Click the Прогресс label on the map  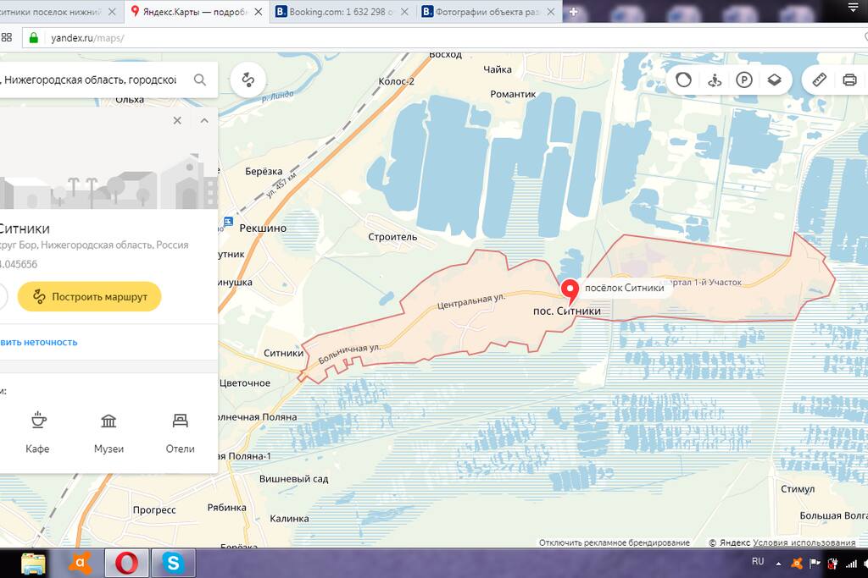[154, 510]
